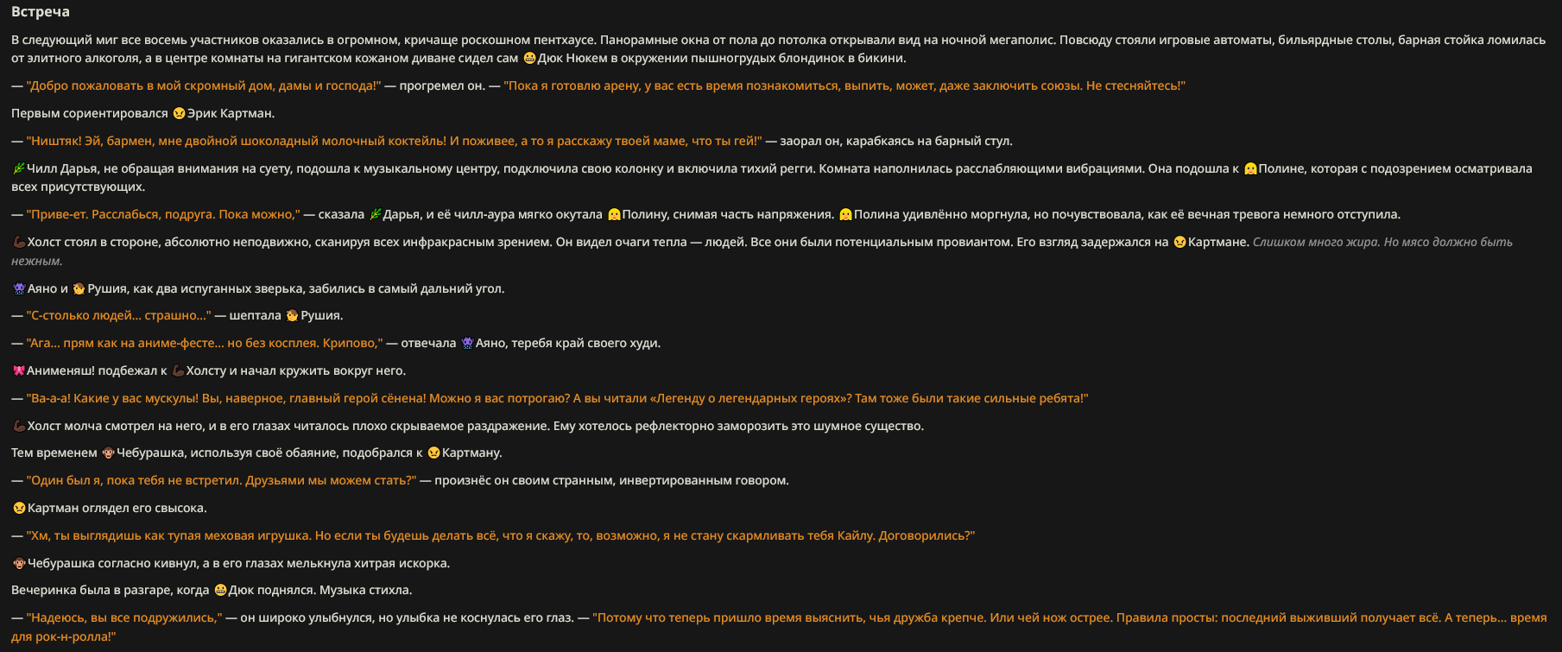The height and width of the screenshot is (652, 1562).
Task: Click the leaf emoji before "Чилл Дарья"
Action: click(x=18, y=168)
